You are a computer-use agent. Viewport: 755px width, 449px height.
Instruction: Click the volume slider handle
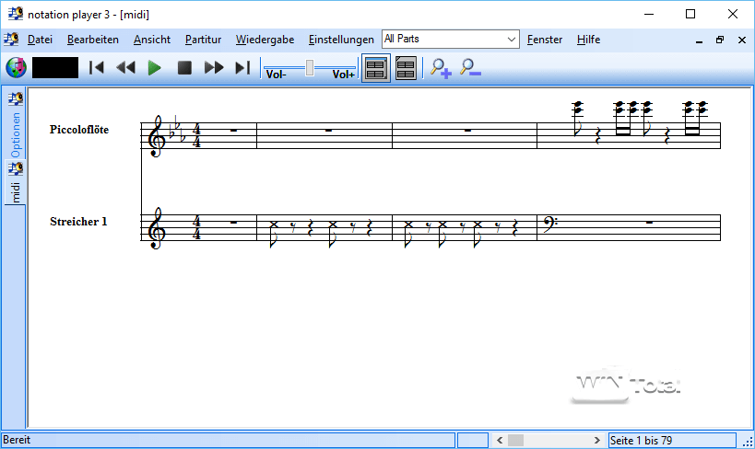tap(310, 68)
